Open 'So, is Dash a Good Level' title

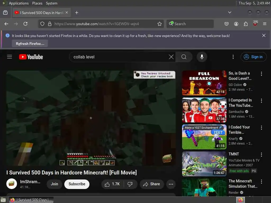coord(240,76)
